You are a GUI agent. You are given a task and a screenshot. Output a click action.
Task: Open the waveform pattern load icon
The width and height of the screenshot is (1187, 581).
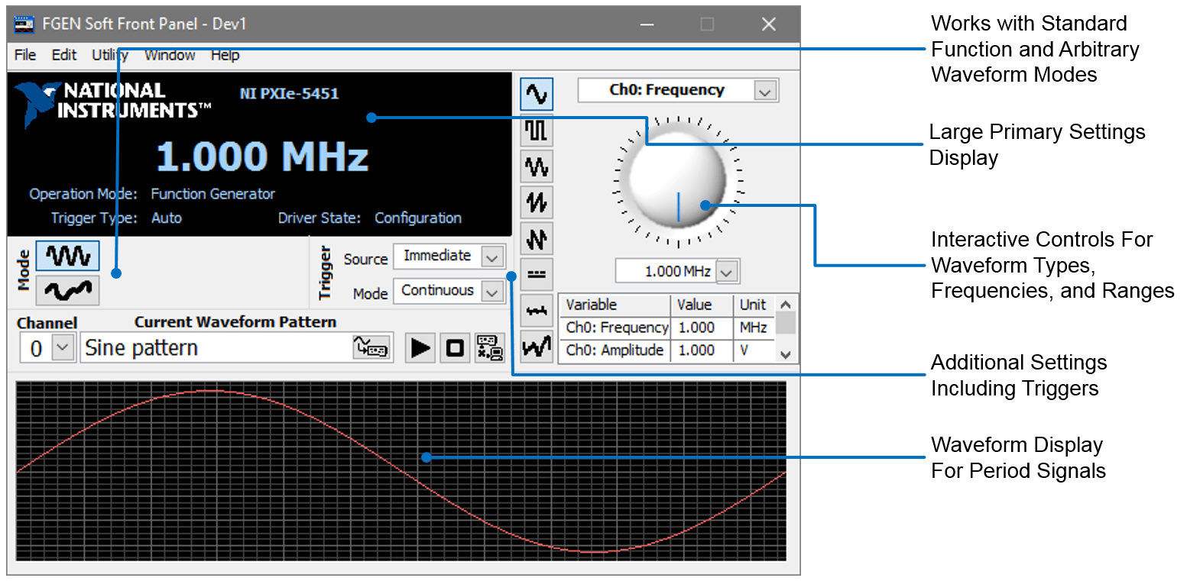[x=371, y=348]
